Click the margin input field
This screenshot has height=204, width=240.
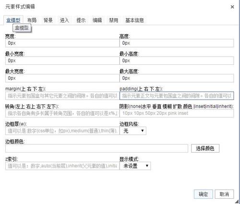click(62, 96)
